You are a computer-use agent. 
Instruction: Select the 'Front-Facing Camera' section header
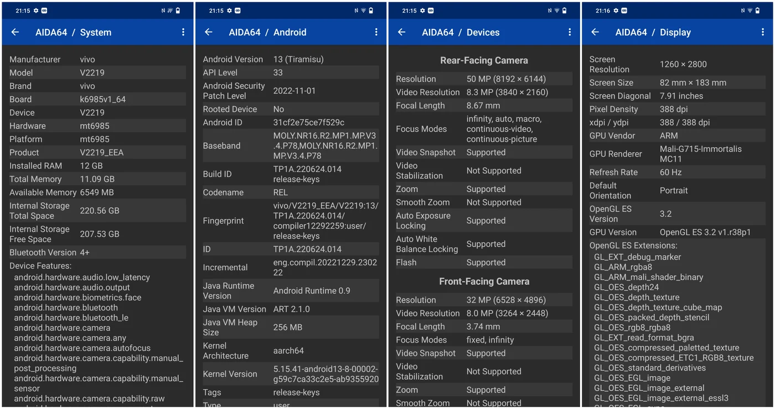(484, 281)
